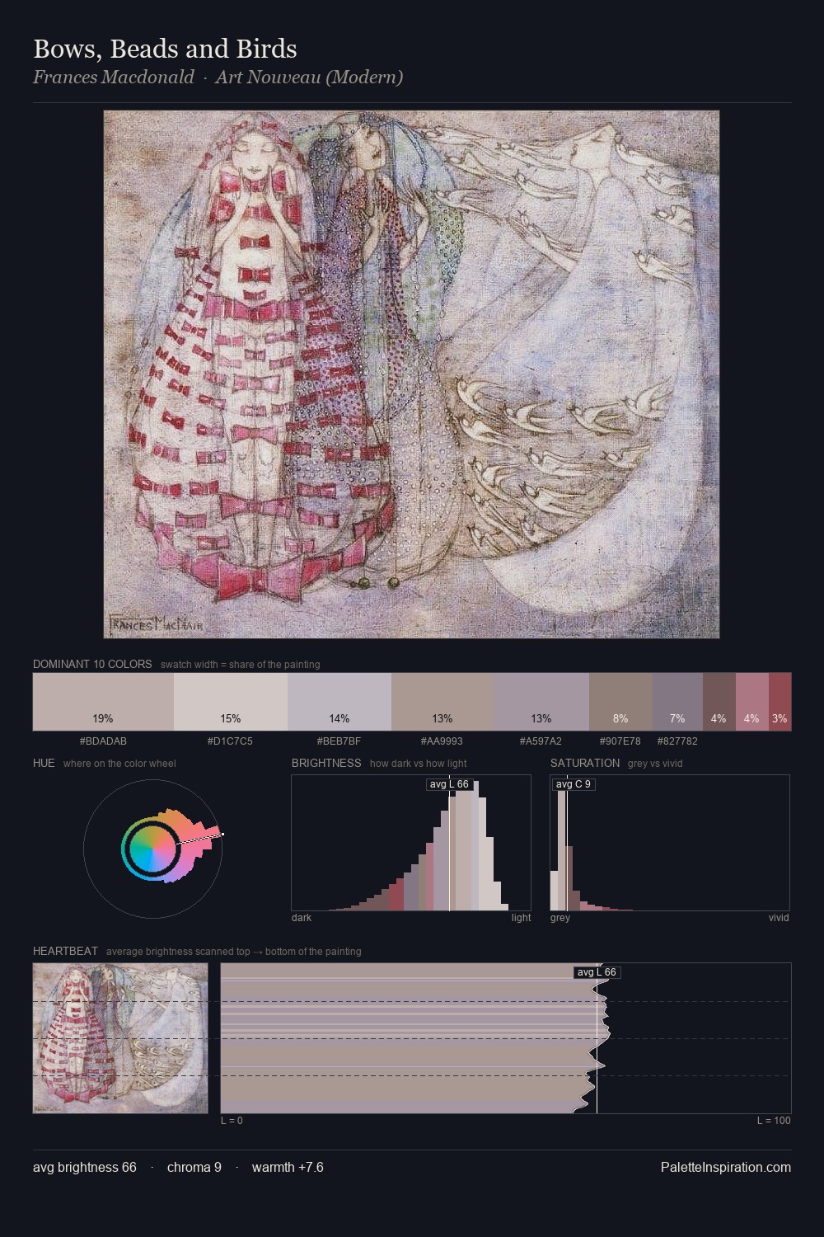
Task: Click hex code #D1C7C5 text
Action: point(231,741)
